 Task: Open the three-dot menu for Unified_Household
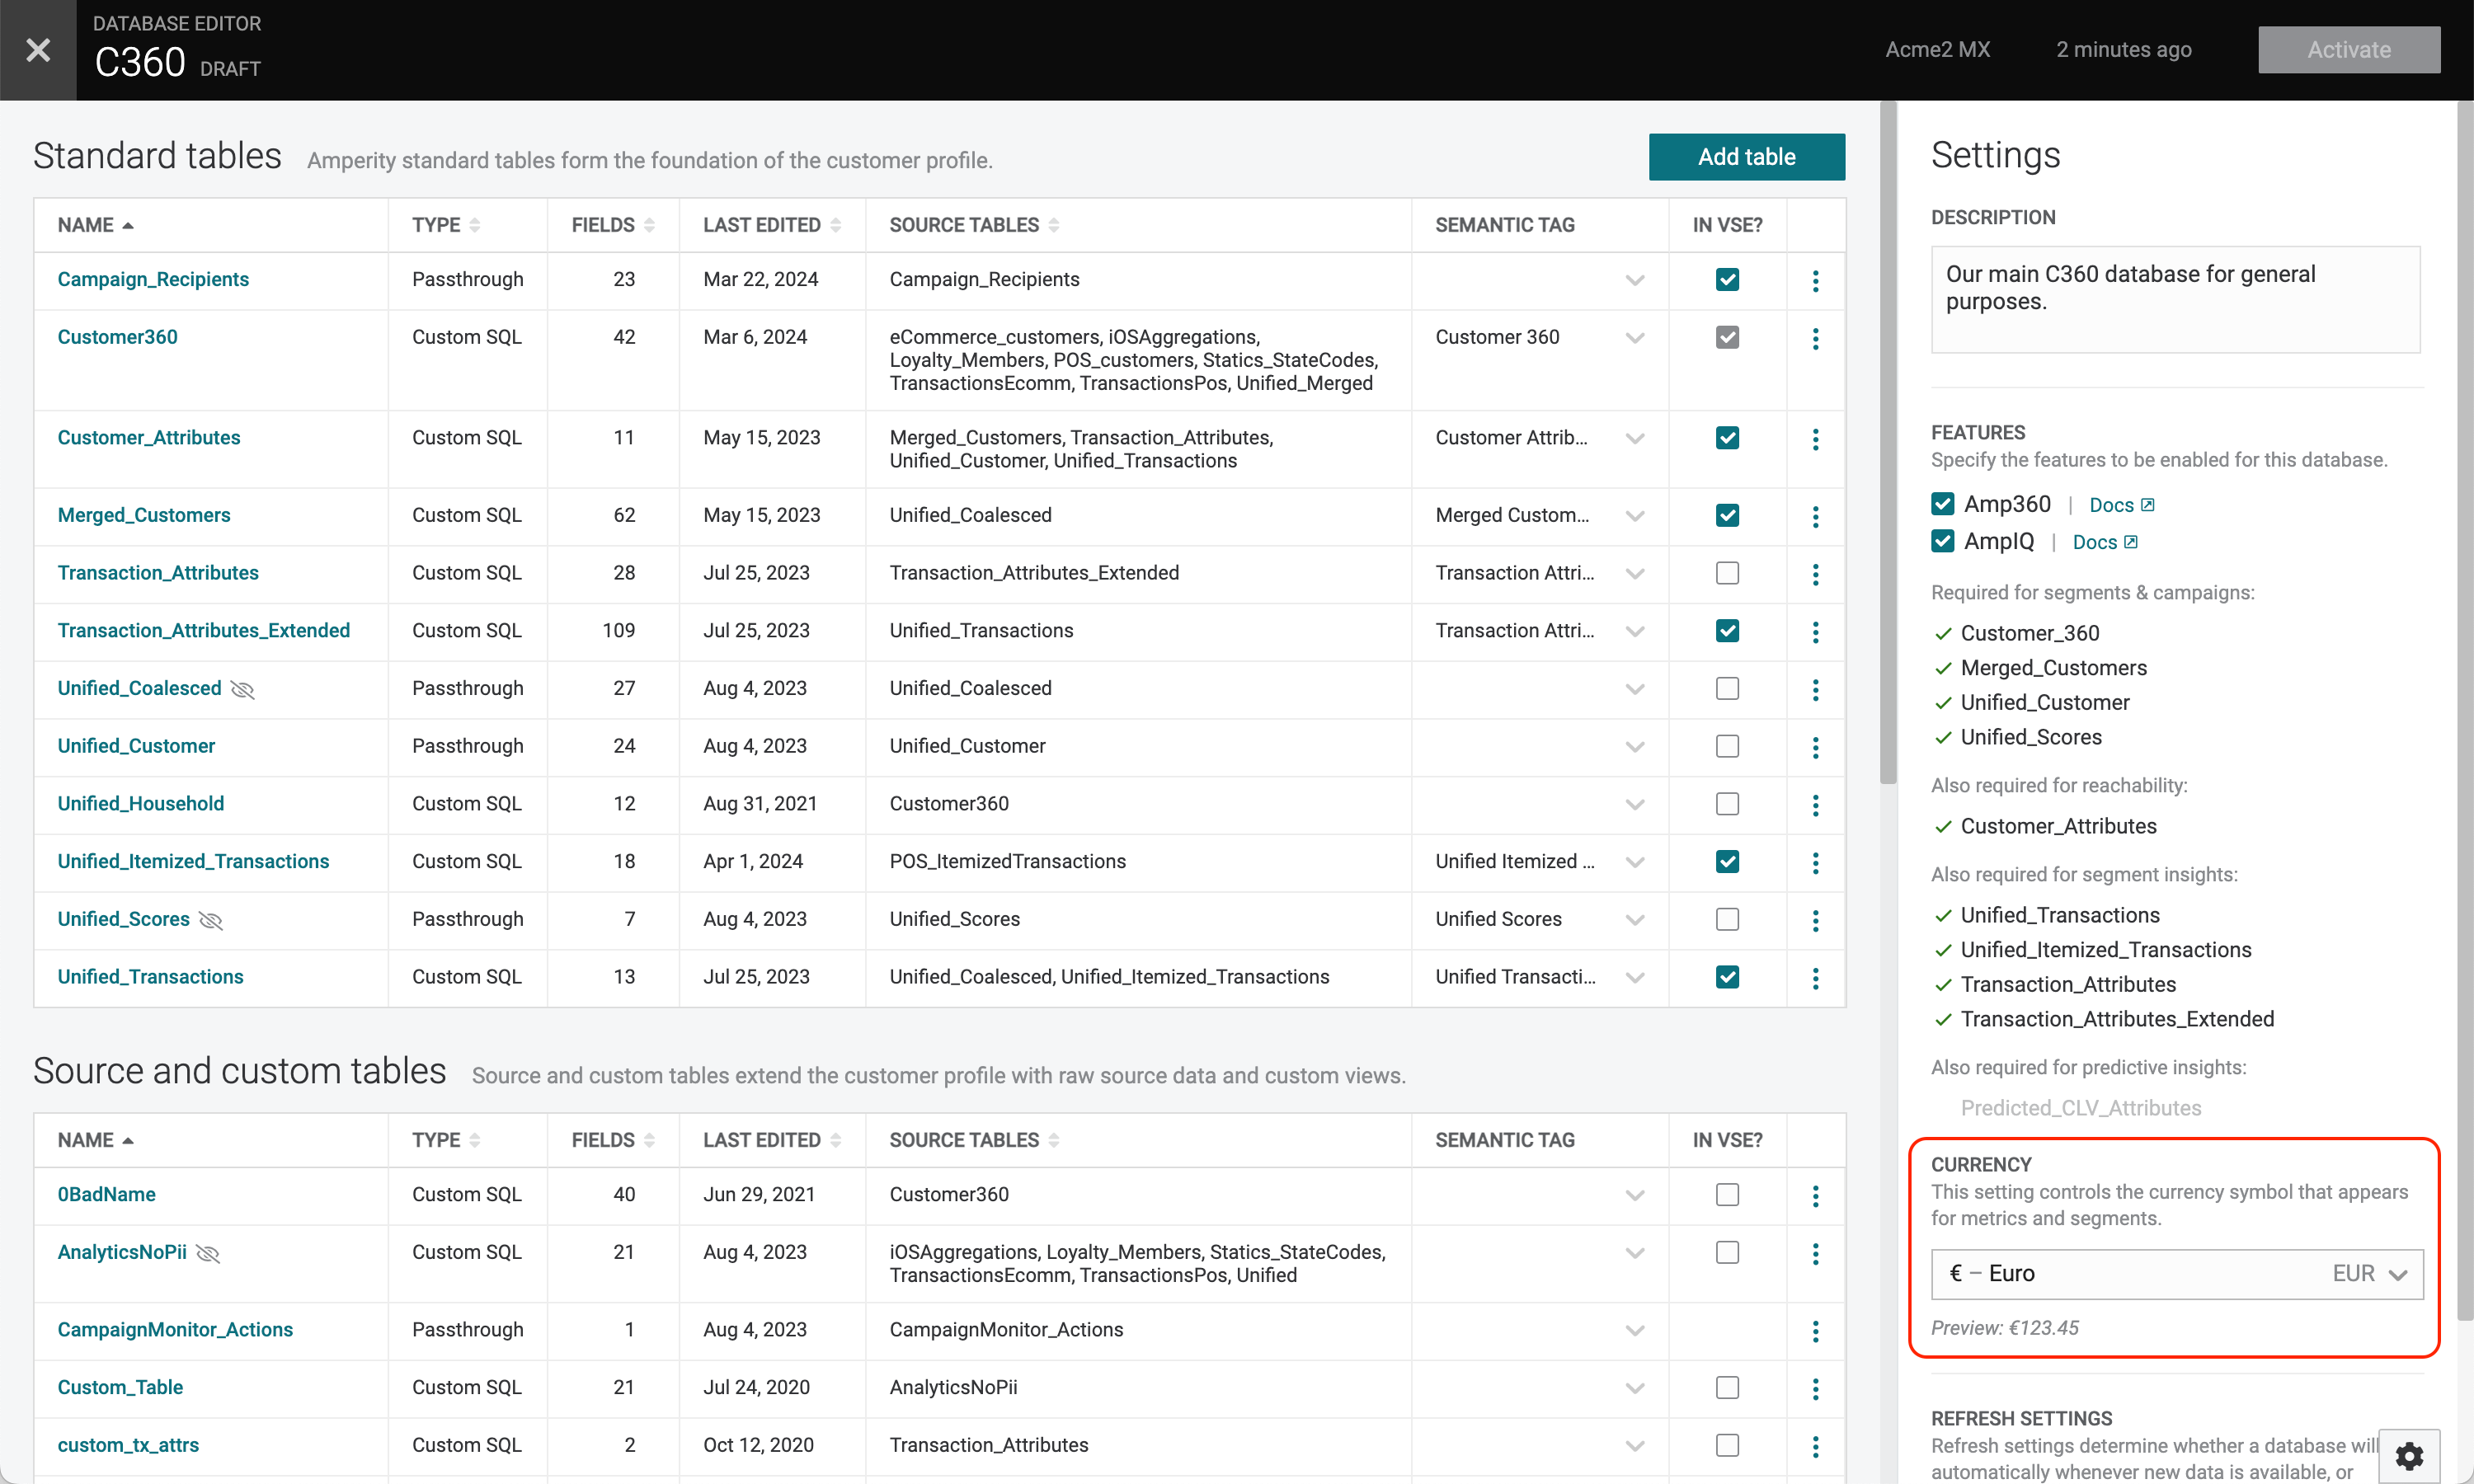(x=1815, y=805)
